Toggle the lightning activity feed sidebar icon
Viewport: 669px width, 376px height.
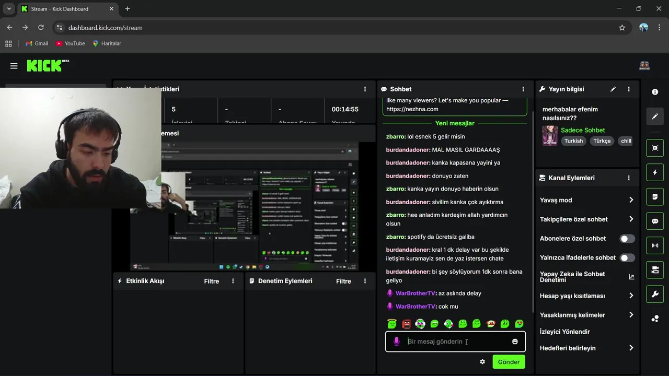(655, 172)
